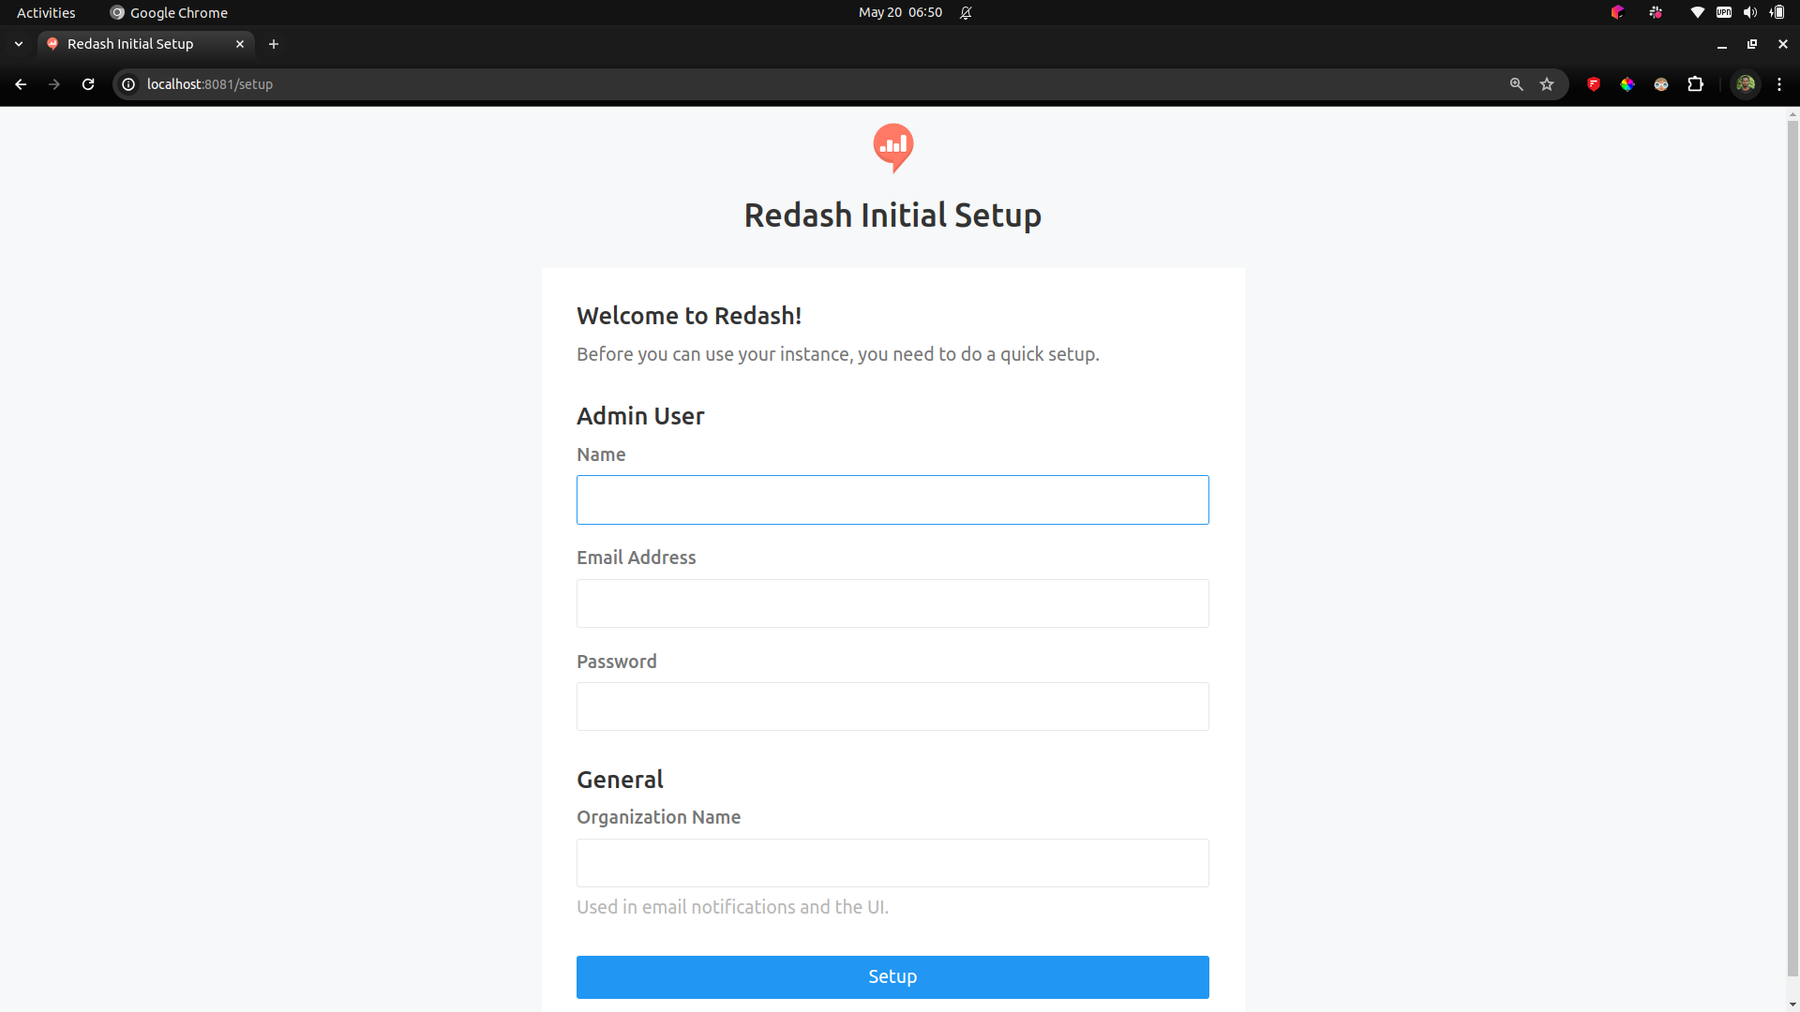Click the Chrome profile avatar icon
Image resolution: width=1800 pixels, height=1012 pixels.
pyautogui.click(x=1746, y=84)
